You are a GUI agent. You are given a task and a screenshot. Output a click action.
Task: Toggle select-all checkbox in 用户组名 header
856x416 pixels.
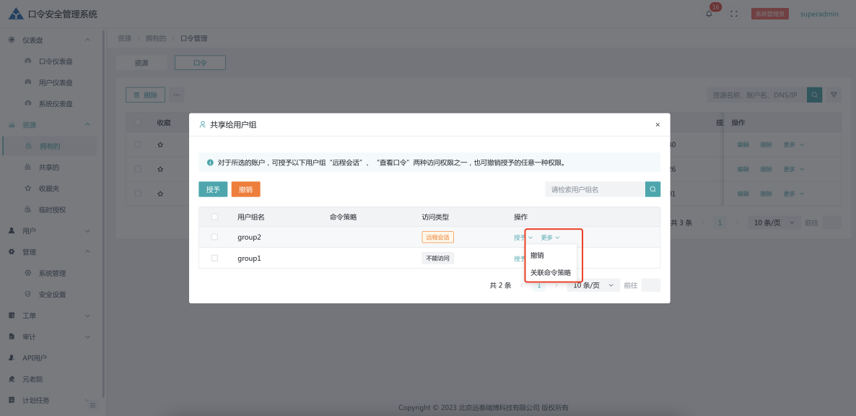(214, 217)
